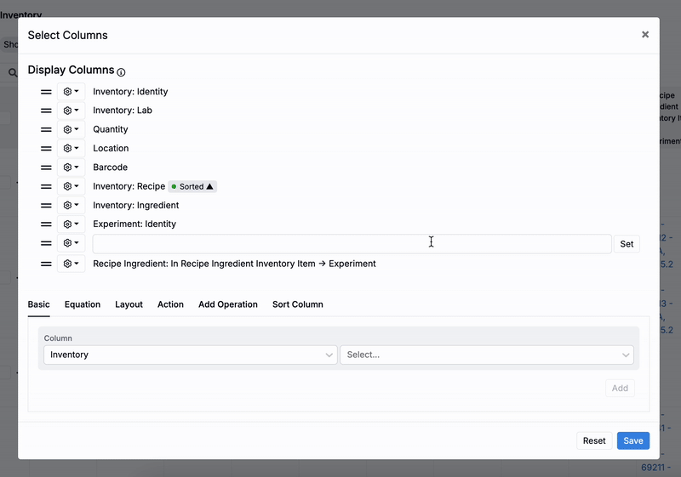Open the Sort Column tab
Image resolution: width=681 pixels, height=477 pixels.
tap(297, 304)
